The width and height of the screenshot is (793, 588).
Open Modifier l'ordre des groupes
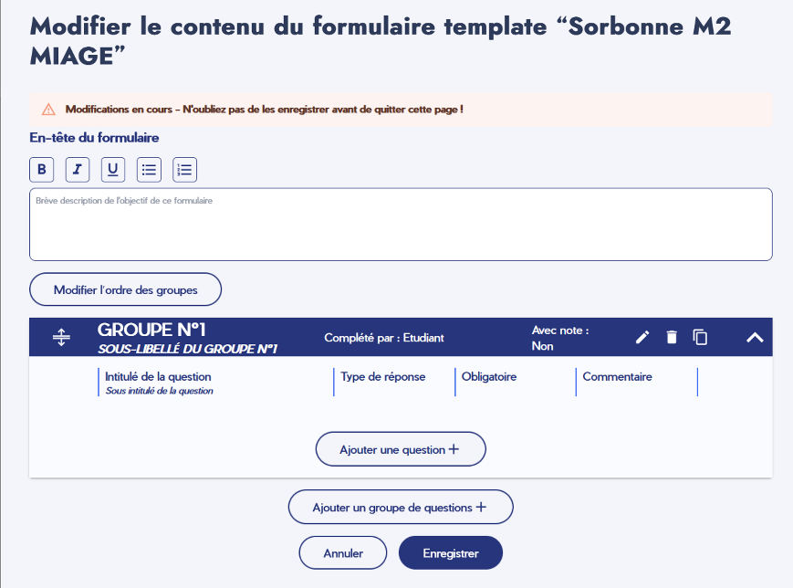pos(125,289)
